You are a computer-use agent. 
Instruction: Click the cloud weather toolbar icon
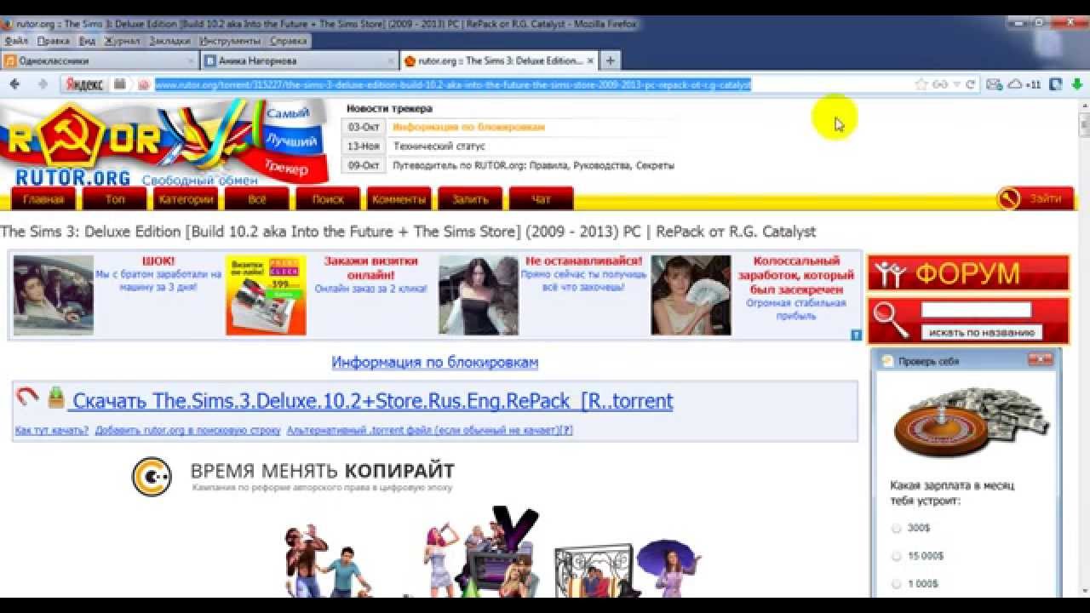coord(1015,84)
